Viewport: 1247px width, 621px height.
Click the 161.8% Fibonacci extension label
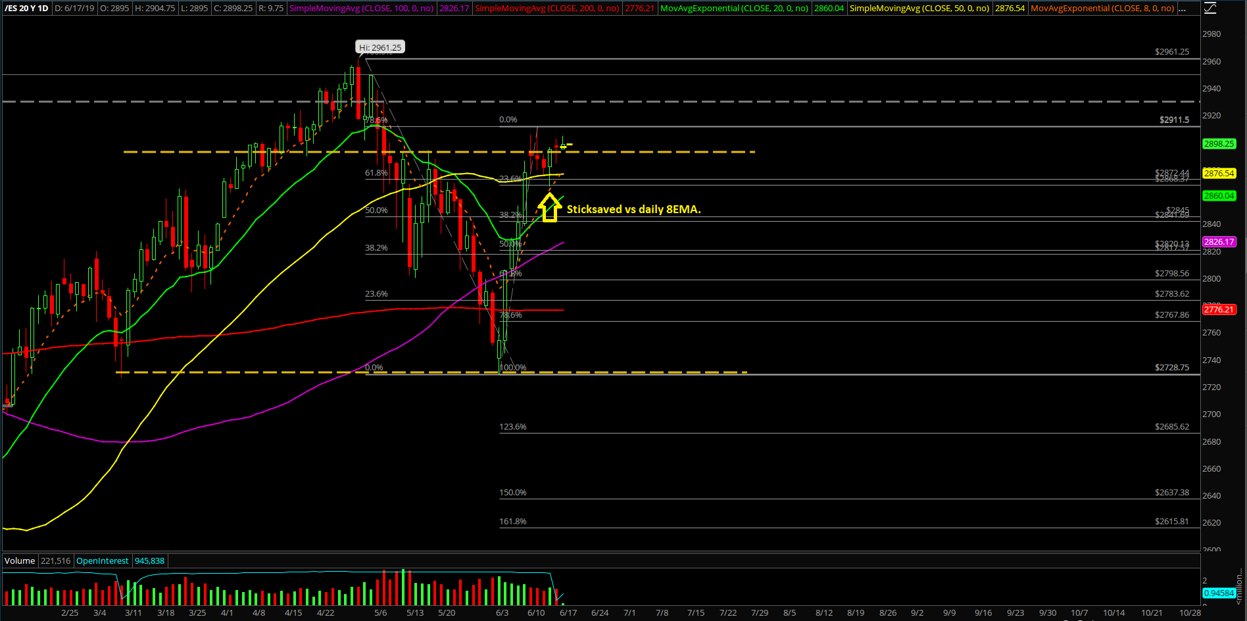click(513, 521)
